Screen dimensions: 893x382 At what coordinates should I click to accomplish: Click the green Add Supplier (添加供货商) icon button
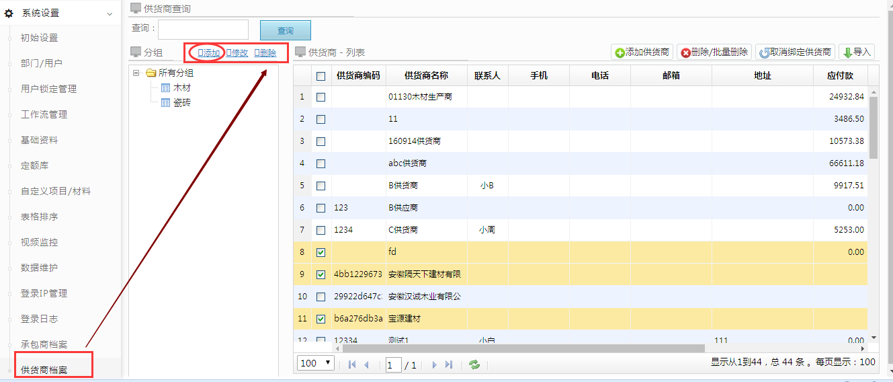642,52
